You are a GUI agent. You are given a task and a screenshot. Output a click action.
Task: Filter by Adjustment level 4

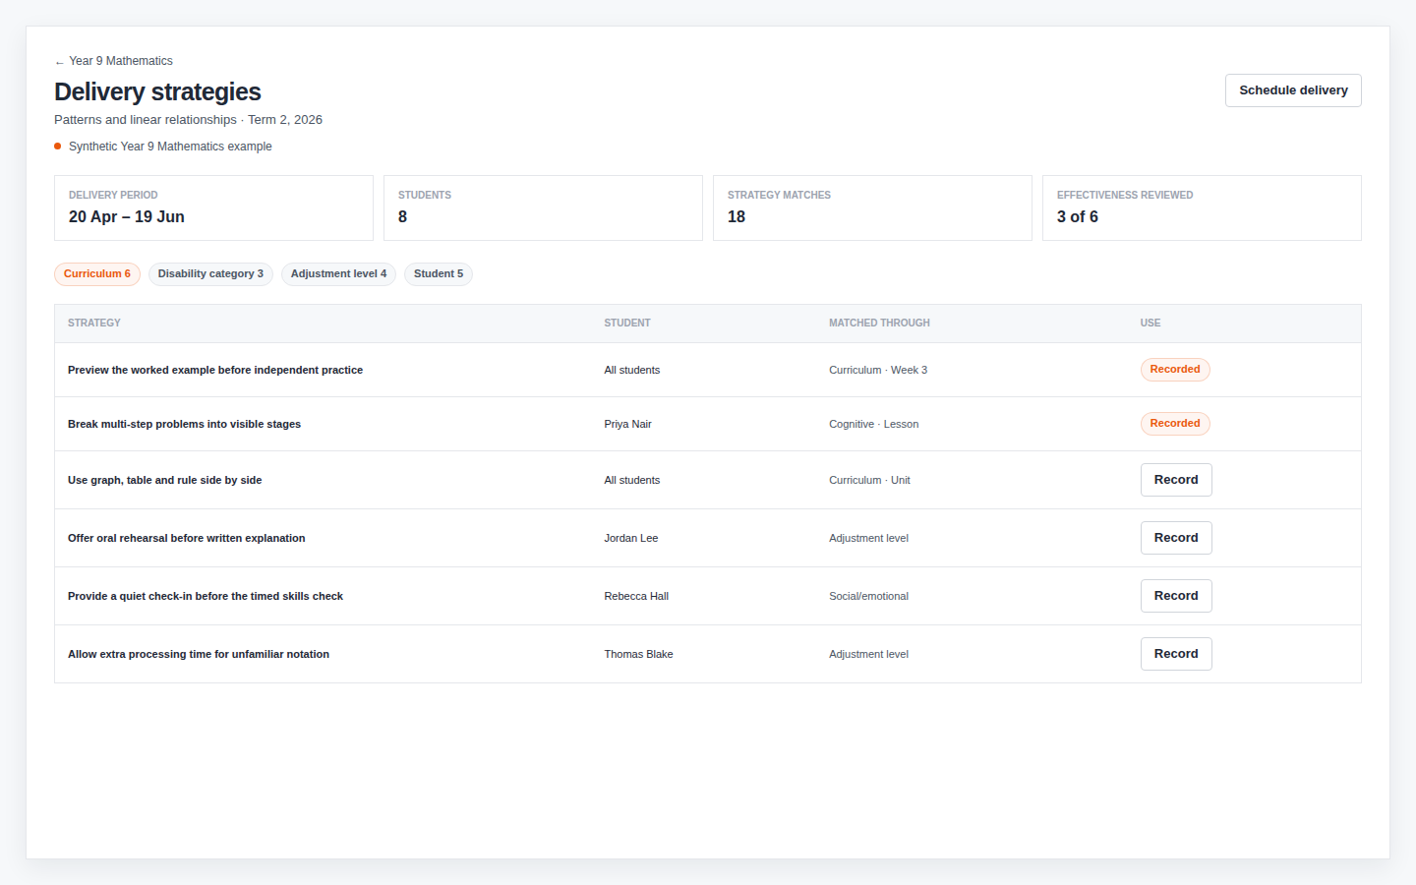tap(338, 274)
